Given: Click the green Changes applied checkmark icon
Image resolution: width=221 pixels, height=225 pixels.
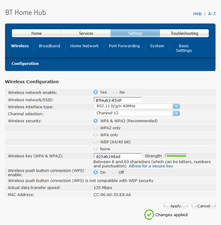Looking at the screenshot, I should point(149,215).
